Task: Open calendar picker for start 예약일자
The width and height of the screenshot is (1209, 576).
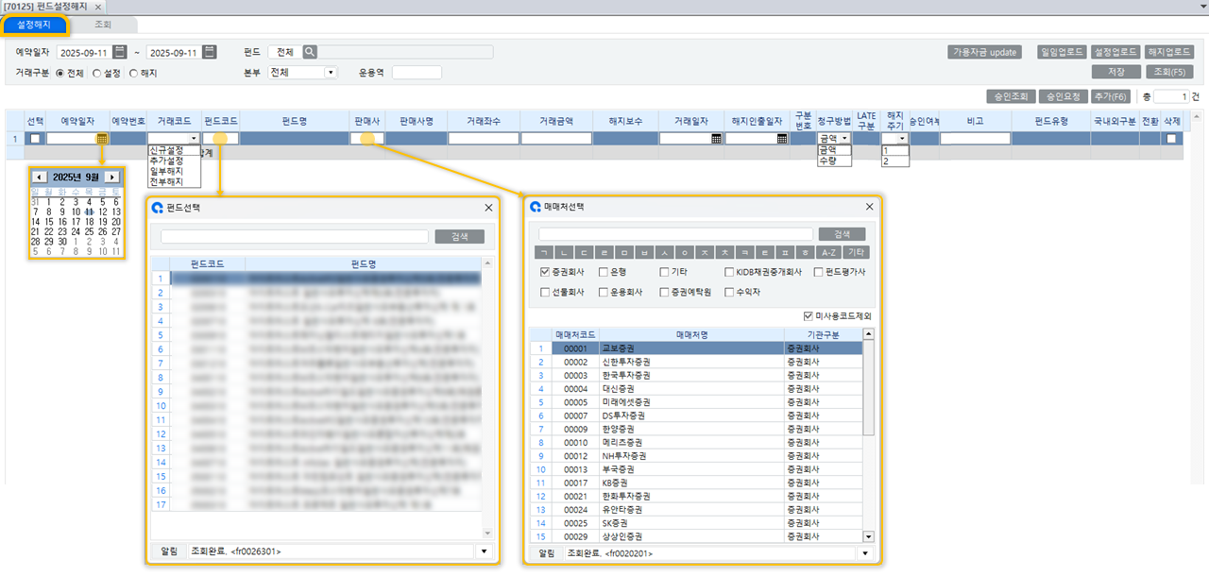Action: coord(120,52)
